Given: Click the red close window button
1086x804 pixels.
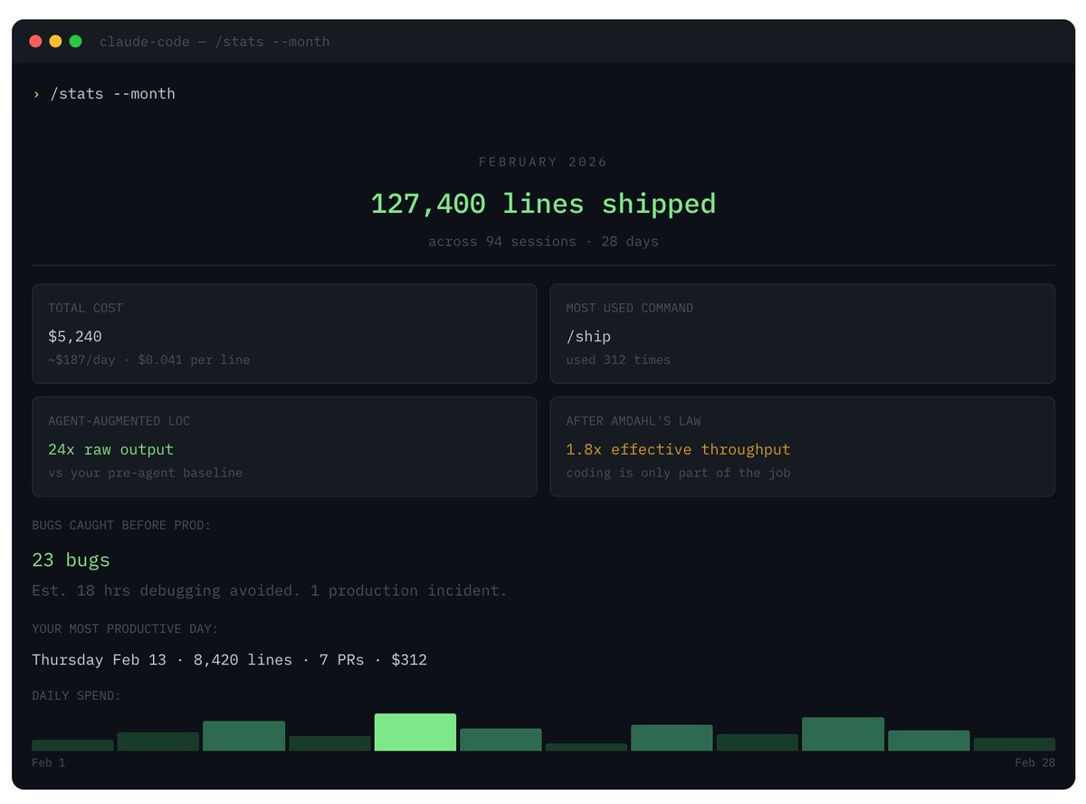Looking at the screenshot, I should click(35, 42).
